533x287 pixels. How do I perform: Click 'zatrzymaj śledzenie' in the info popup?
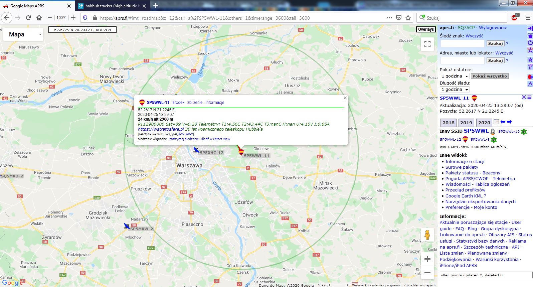(184, 139)
